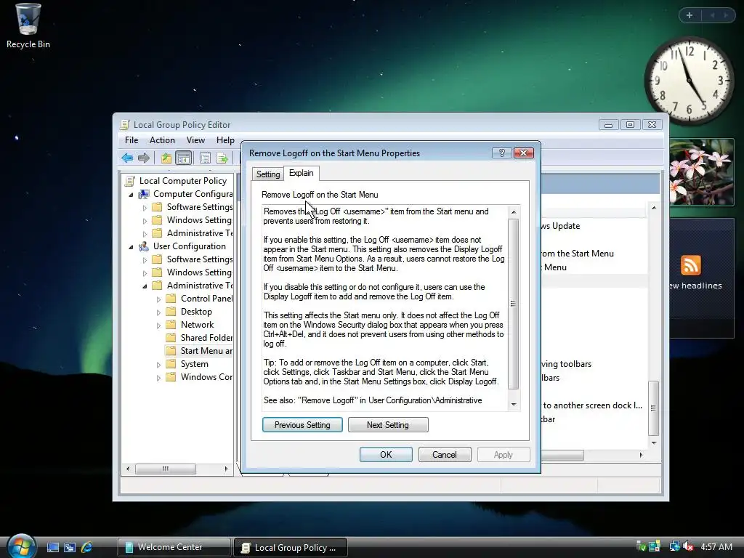Click the explanation text scrollbar thumb
This screenshot has height=558, width=744.
[x=513, y=304]
